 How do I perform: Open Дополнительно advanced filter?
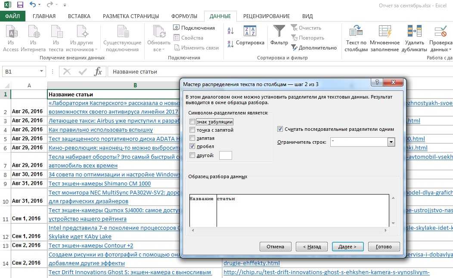314,48
